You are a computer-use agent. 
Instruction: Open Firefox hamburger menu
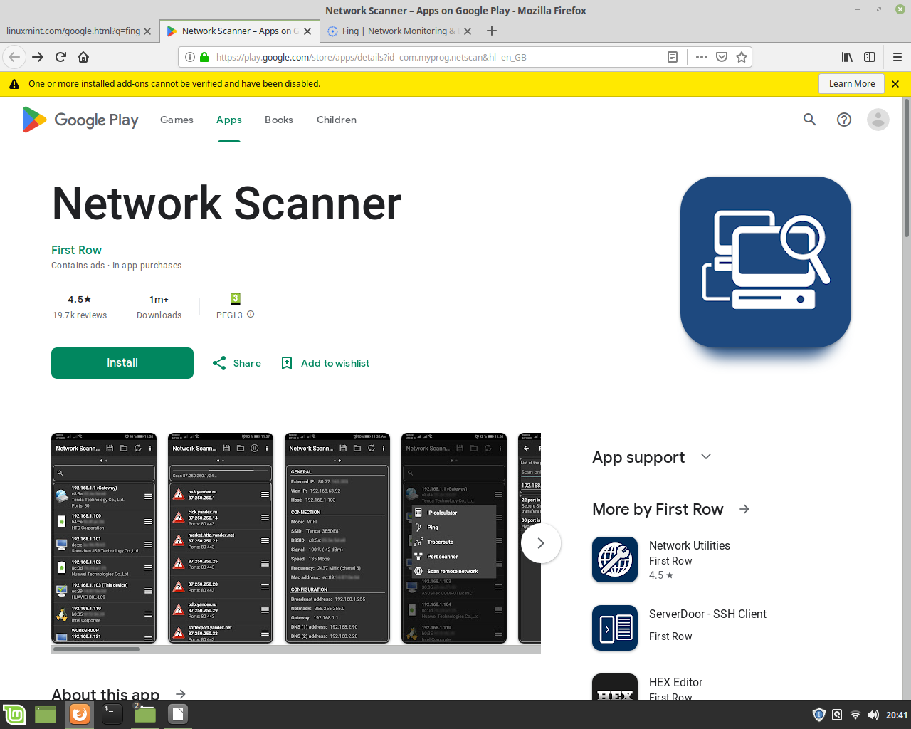tap(897, 57)
